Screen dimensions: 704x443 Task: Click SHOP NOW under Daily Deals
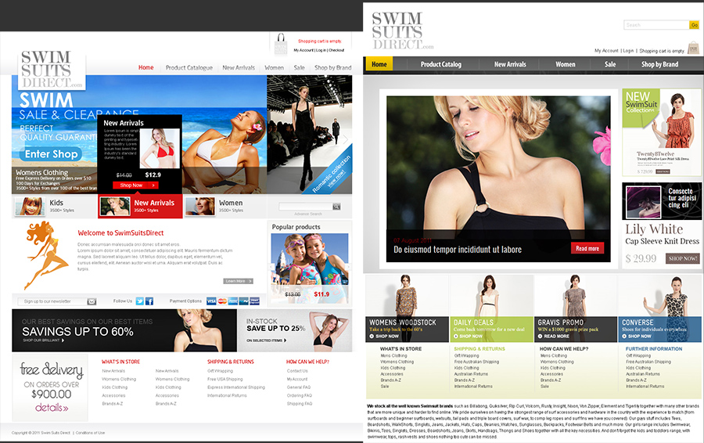(468, 336)
